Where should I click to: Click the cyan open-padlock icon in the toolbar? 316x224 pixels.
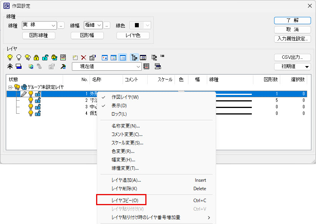point(45,57)
